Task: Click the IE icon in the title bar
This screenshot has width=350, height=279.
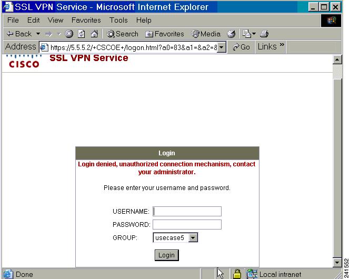Action: pos(8,7)
